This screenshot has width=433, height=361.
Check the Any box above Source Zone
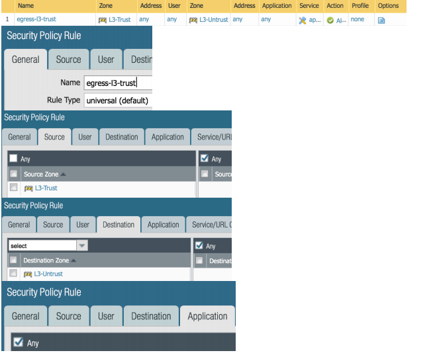tap(13, 158)
